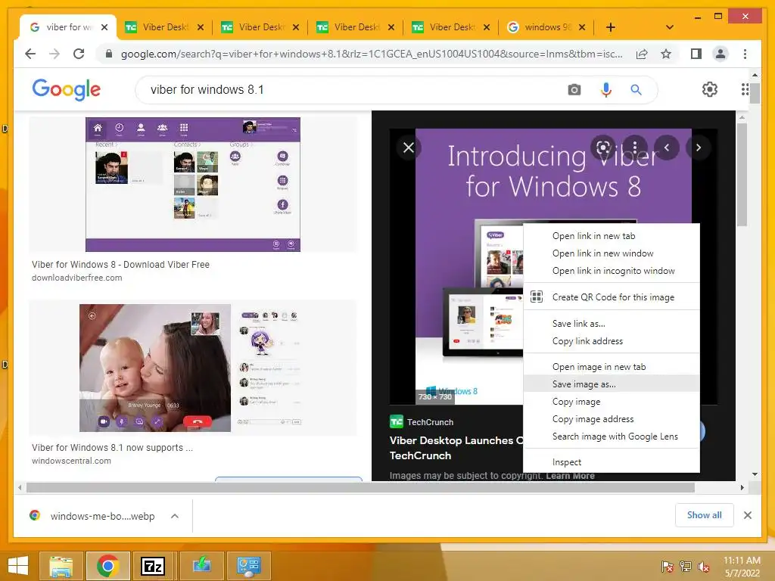Viewport: 775px width, 581px height.
Task: Select Save image as...
Action: point(611,384)
